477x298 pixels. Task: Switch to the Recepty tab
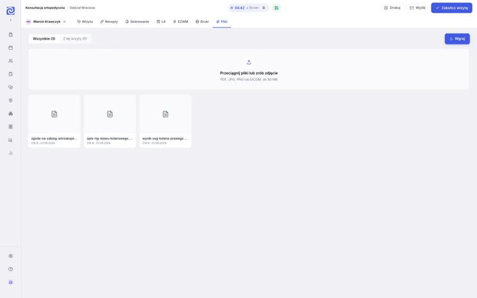[x=109, y=22]
